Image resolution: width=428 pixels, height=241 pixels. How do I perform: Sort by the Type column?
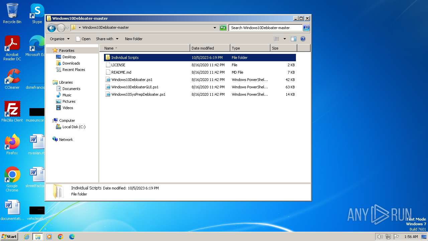click(250, 48)
